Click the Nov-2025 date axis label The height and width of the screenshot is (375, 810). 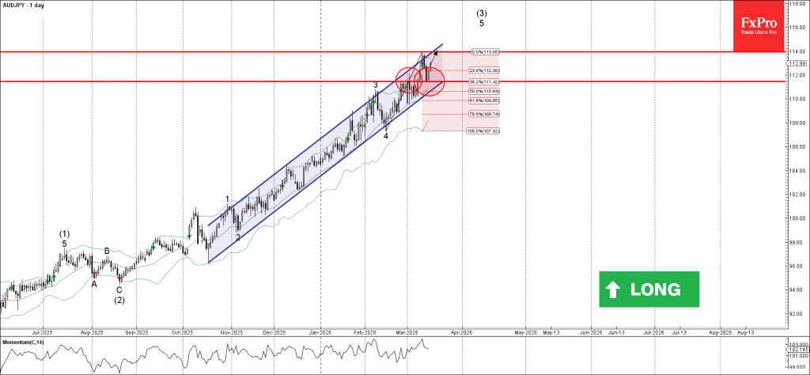point(232,332)
